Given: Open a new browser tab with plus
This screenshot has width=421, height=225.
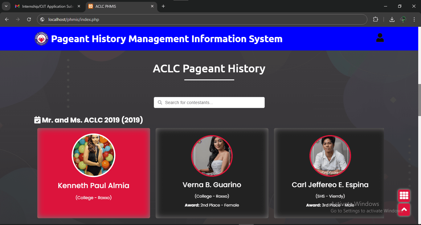Looking at the screenshot, I should [163, 6].
